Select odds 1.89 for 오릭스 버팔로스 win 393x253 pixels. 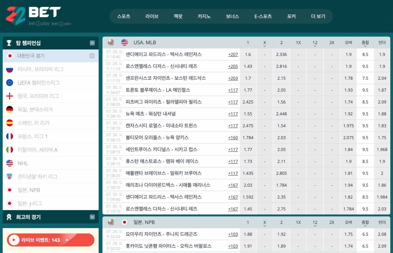tap(281, 246)
